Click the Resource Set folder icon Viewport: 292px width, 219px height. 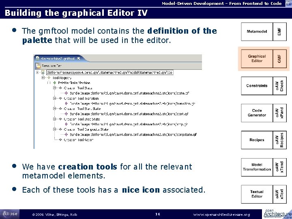click(x=38, y=66)
